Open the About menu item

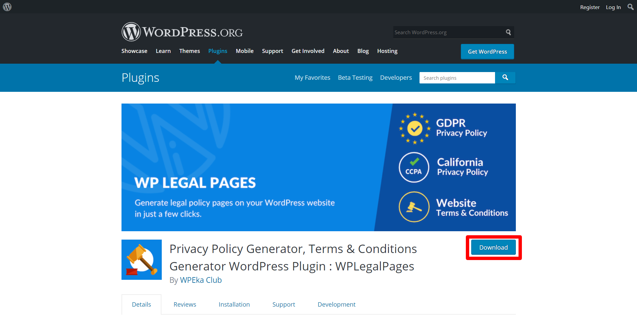point(341,51)
